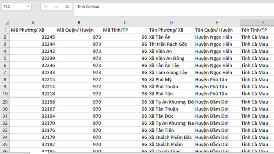Select row 5 header
274x154 pixels.
click(5, 58)
